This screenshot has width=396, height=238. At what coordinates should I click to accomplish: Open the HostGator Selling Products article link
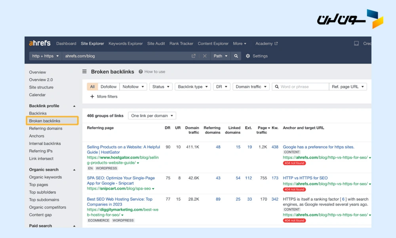pyautogui.click(x=123, y=150)
